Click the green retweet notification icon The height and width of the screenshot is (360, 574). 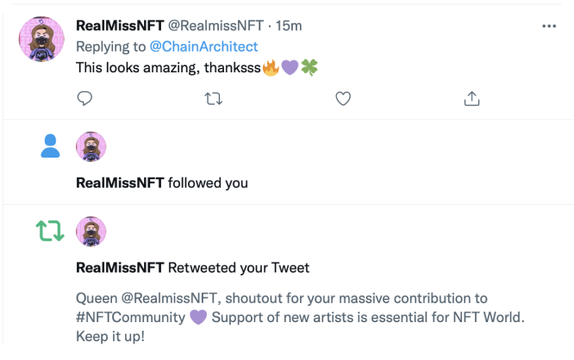pyautogui.click(x=49, y=231)
